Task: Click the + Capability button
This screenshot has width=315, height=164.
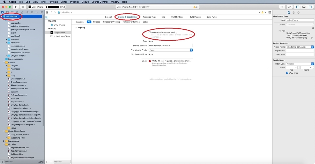Action: point(78,22)
